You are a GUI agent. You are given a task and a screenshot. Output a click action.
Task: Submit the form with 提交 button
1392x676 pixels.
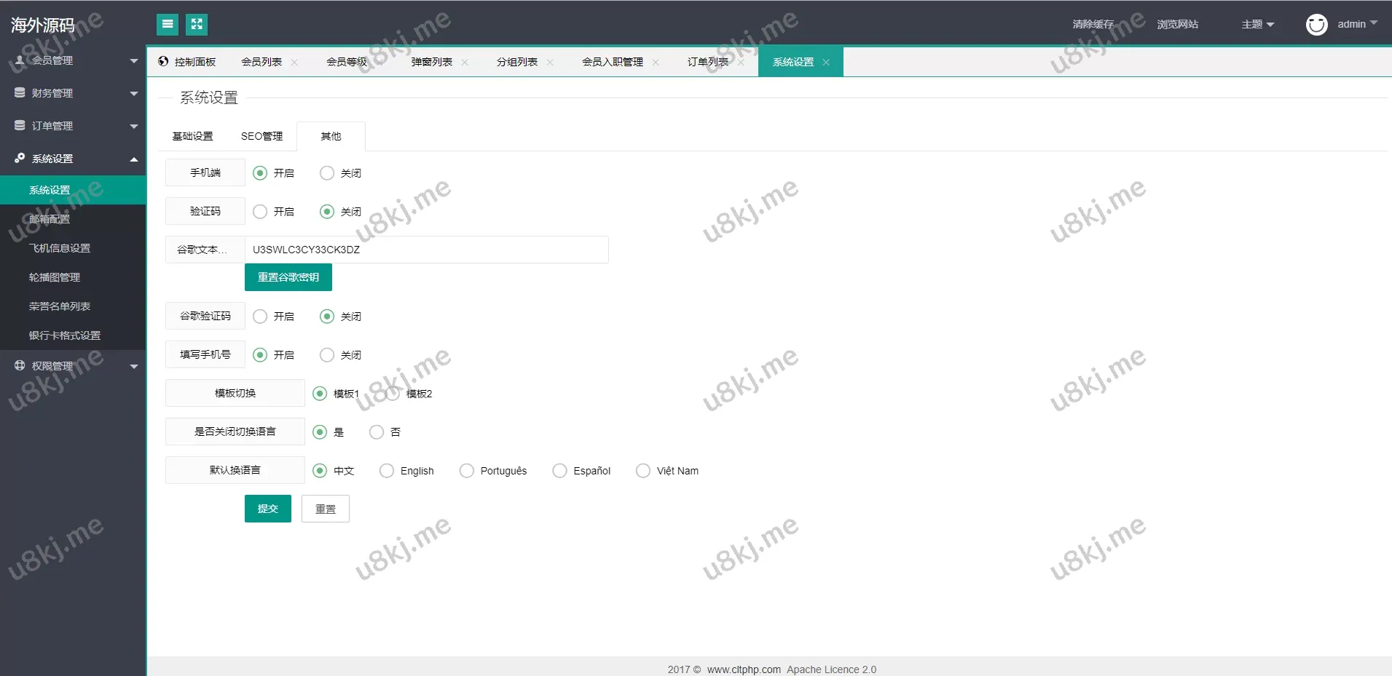(x=267, y=508)
